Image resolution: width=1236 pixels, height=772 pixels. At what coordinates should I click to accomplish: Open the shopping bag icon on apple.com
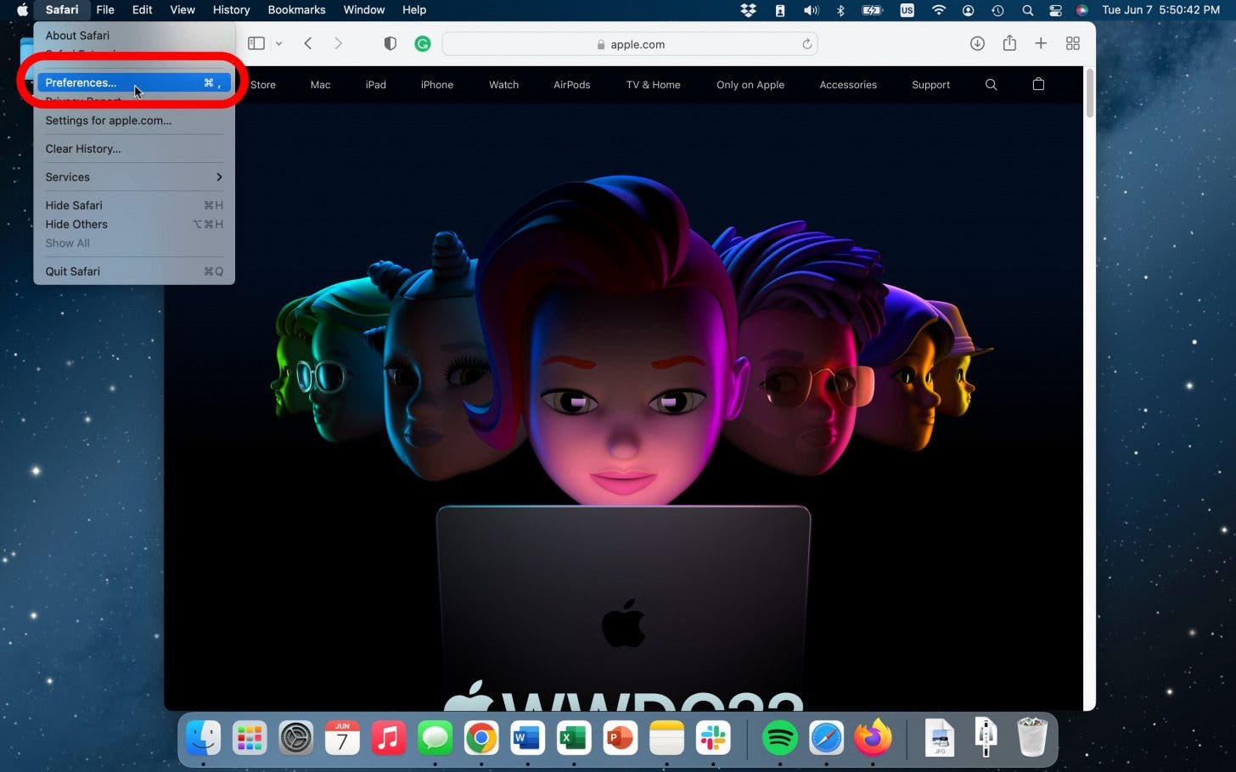(1038, 84)
